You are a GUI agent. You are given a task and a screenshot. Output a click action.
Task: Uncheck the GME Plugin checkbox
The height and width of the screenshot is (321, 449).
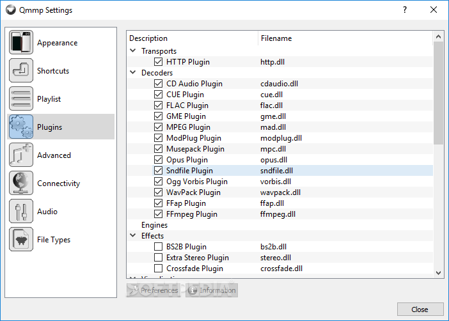point(158,116)
